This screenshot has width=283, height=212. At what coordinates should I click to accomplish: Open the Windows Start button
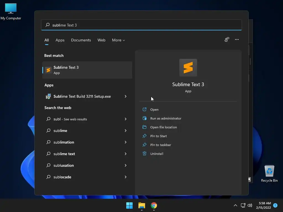[129, 205]
